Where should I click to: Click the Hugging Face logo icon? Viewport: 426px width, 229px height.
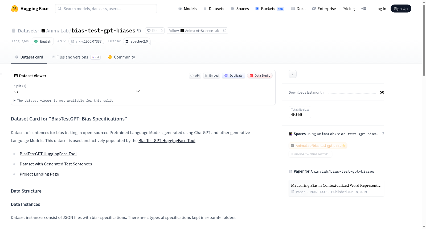pos(15,9)
